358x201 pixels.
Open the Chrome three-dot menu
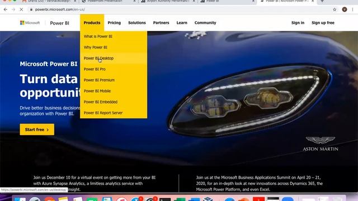click(352, 9)
